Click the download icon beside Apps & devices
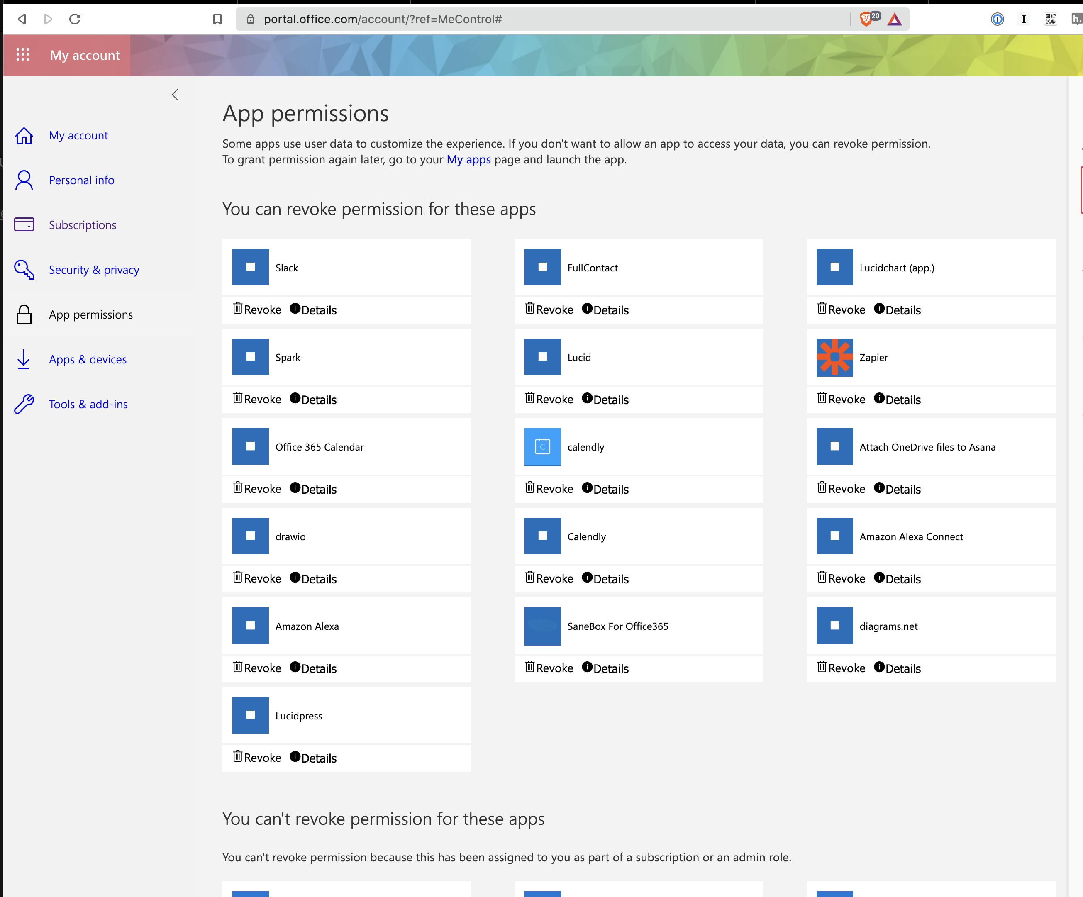Viewport: 1083px width, 897px height. pyautogui.click(x=23, y=359)
